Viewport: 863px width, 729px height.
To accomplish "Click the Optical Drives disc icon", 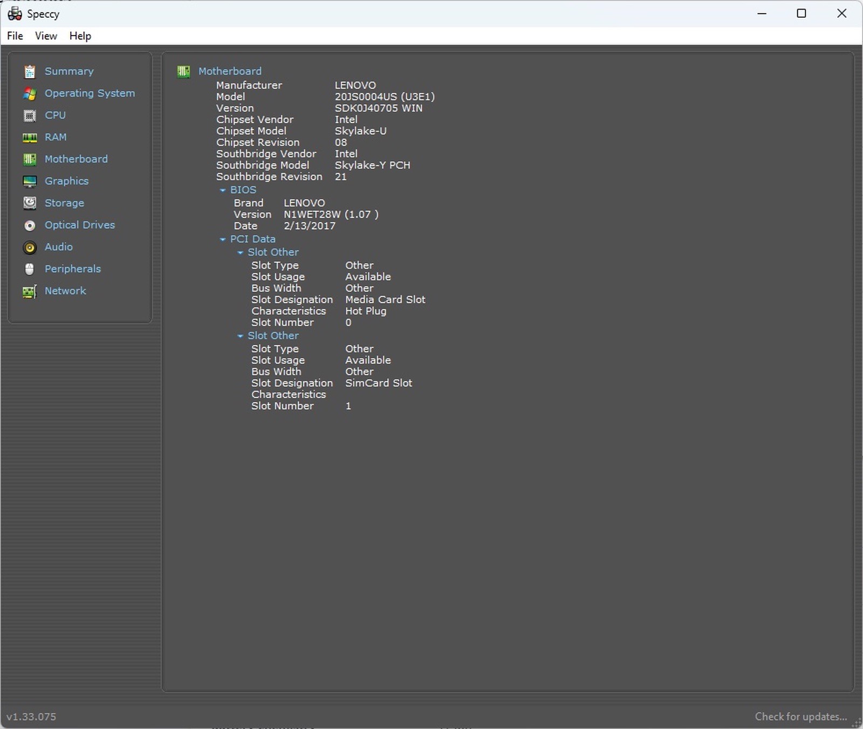I will (x=30, y=225).
